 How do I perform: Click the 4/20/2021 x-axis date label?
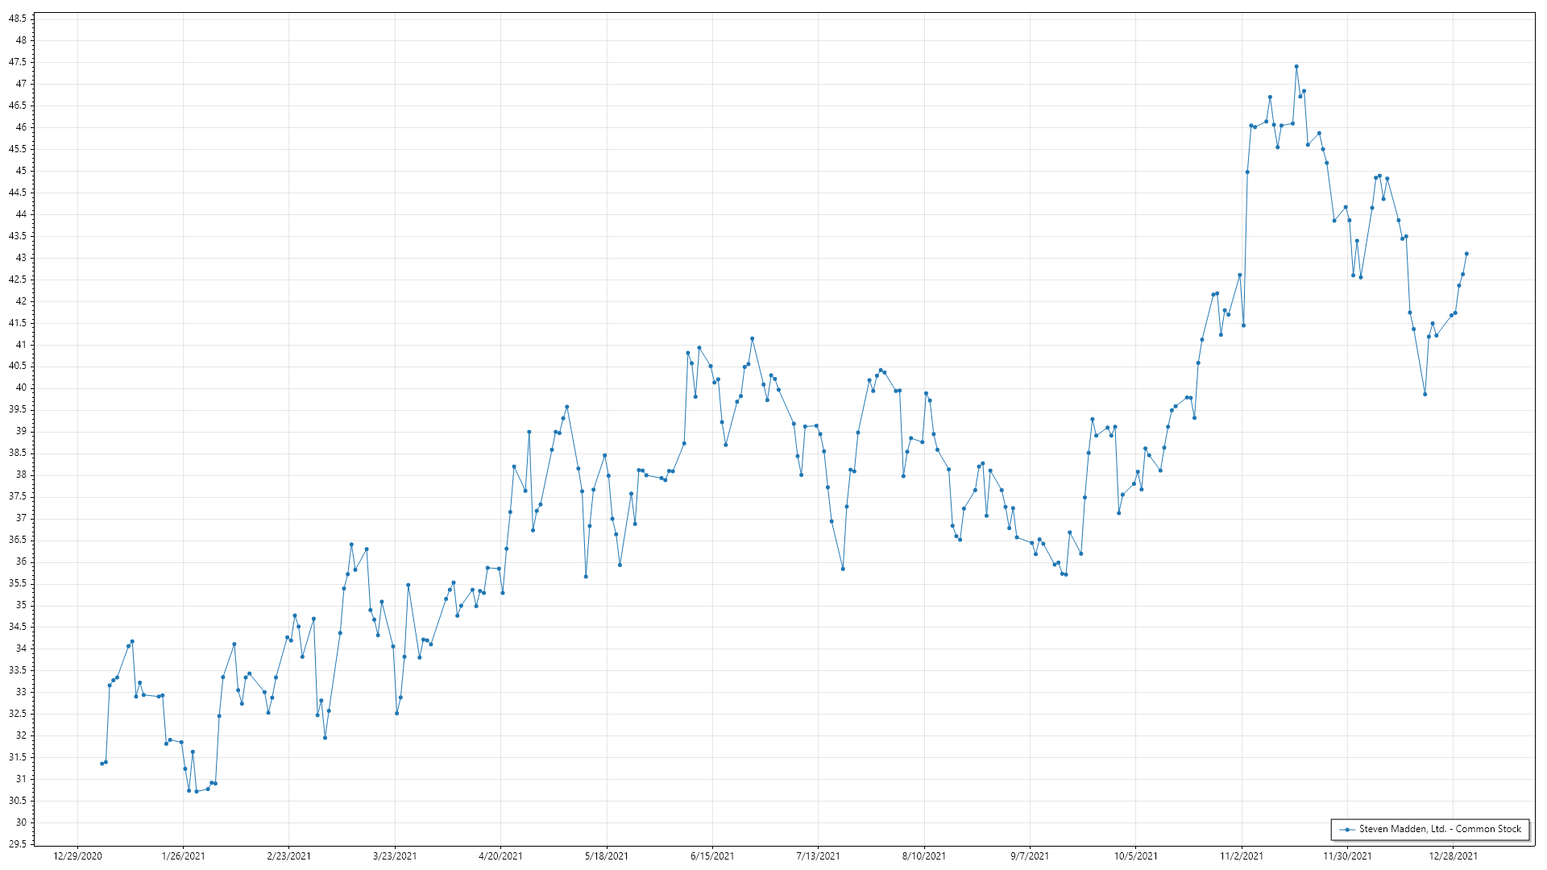pos(500,855)
